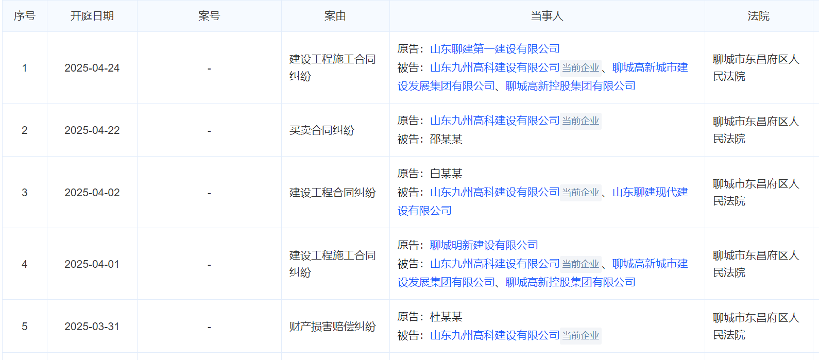Click defendant name 邵某某
819x360 pixels.
click(x=446, y=139)
